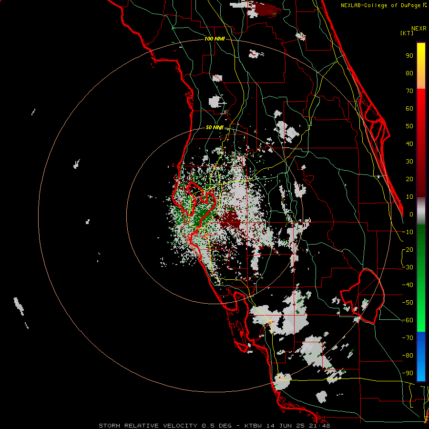Click the -60 knot scale value

[408, 320]
